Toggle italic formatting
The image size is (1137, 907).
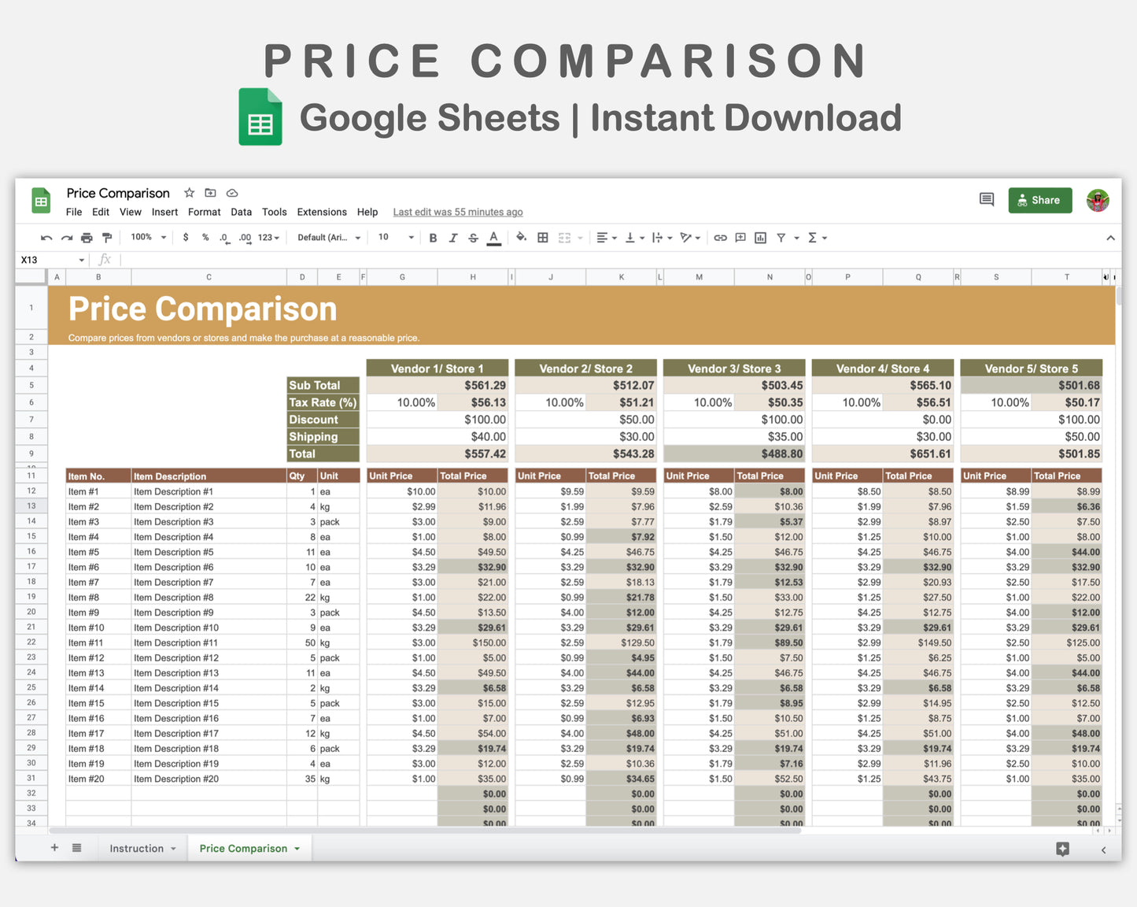(453, 237)
